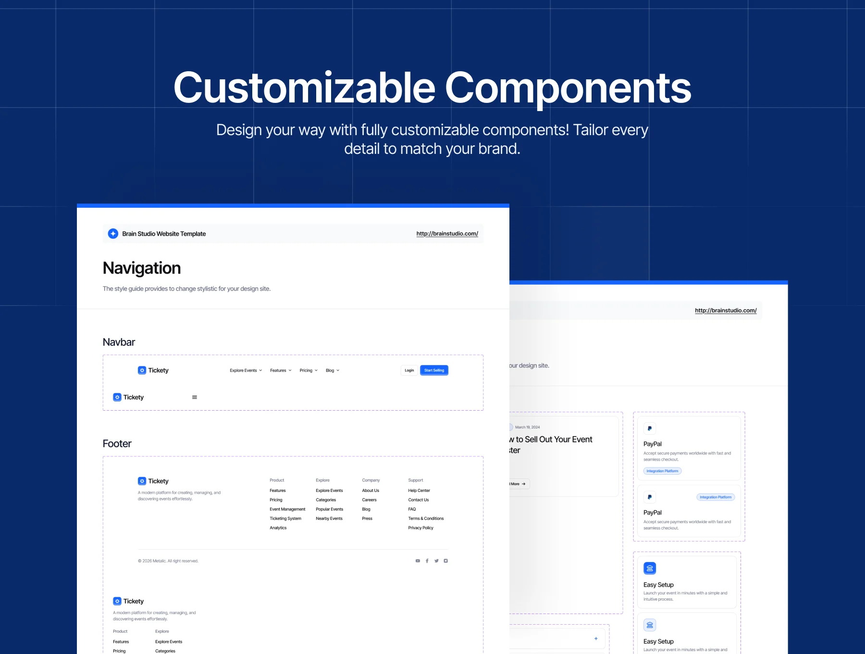Open the YouTube icon in the footer
865x654 pixels.
coord(418,561)
